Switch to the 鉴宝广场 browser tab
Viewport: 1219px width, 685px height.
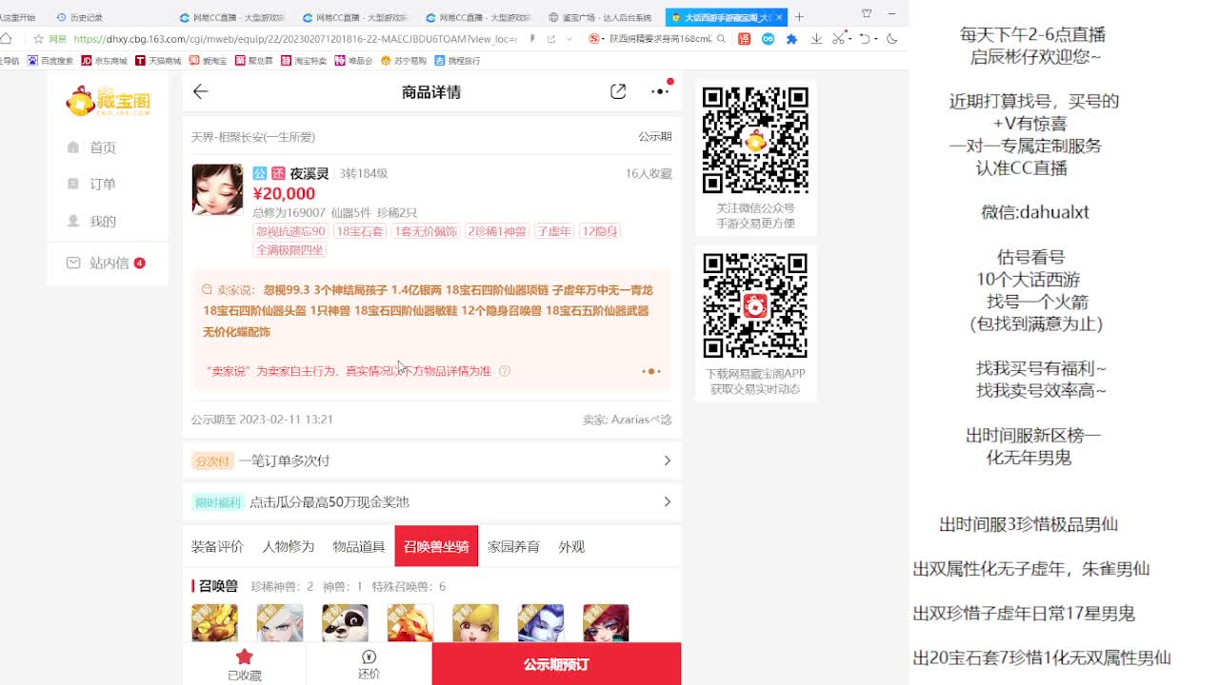coord(599,17)
